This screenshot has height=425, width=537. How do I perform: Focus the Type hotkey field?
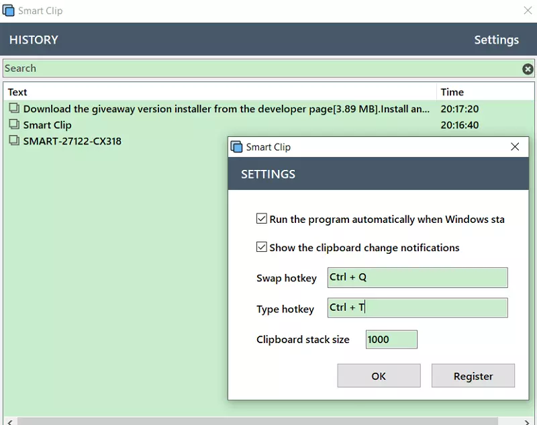(x=417, y=308)
